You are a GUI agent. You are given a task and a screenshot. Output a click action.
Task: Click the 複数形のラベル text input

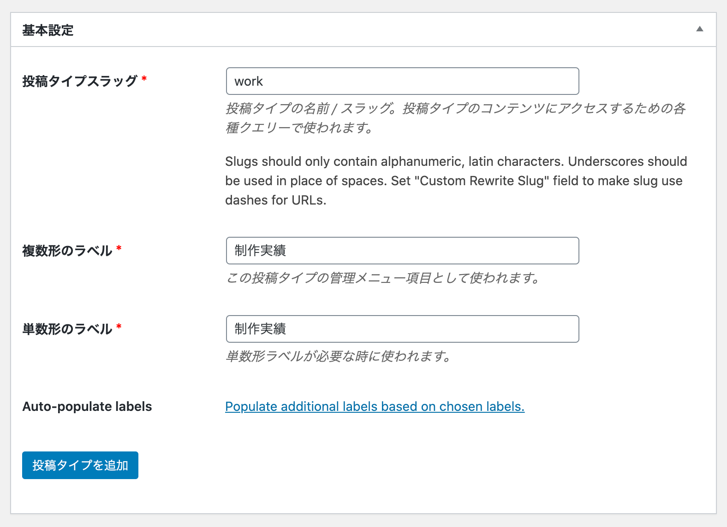[402, 251]
